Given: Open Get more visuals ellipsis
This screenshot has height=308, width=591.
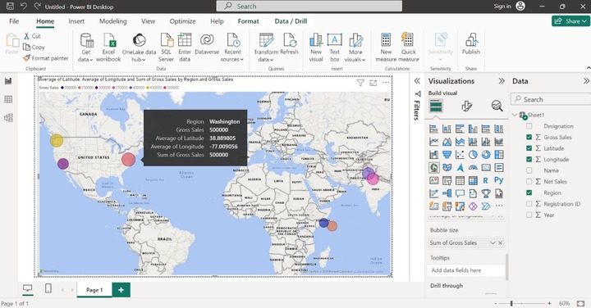Looking at the screenshot, I should tap(499, 206).
